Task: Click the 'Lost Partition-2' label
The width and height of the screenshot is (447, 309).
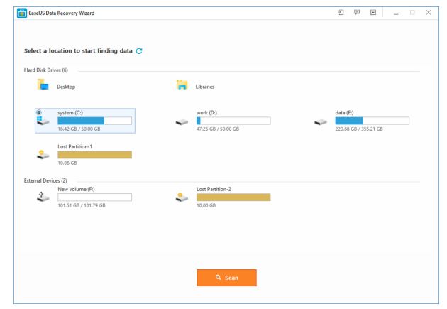Action: (x=214, y=189)
